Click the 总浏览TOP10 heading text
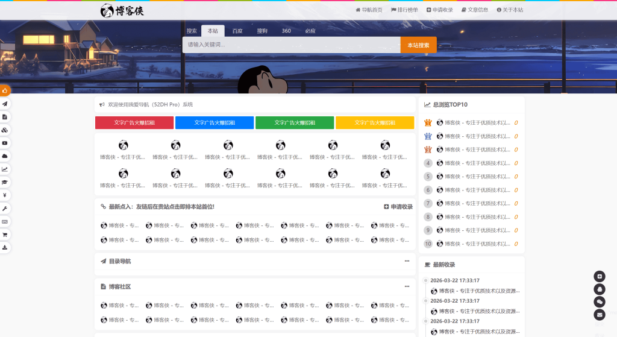Viewport: 617px width, 337px height. coord(450,105)
